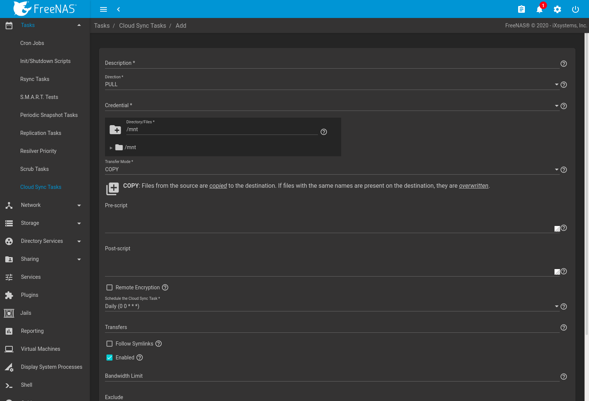The height and width of the screenshot is (401, 589).
Task: Toggle the hamburger menu icon
Action: [103, 9]
